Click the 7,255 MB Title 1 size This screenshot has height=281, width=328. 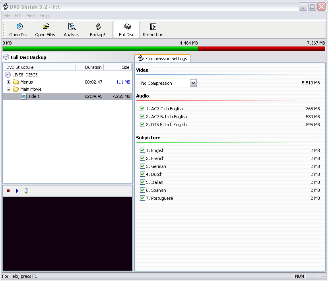click(x=121, y=96)
